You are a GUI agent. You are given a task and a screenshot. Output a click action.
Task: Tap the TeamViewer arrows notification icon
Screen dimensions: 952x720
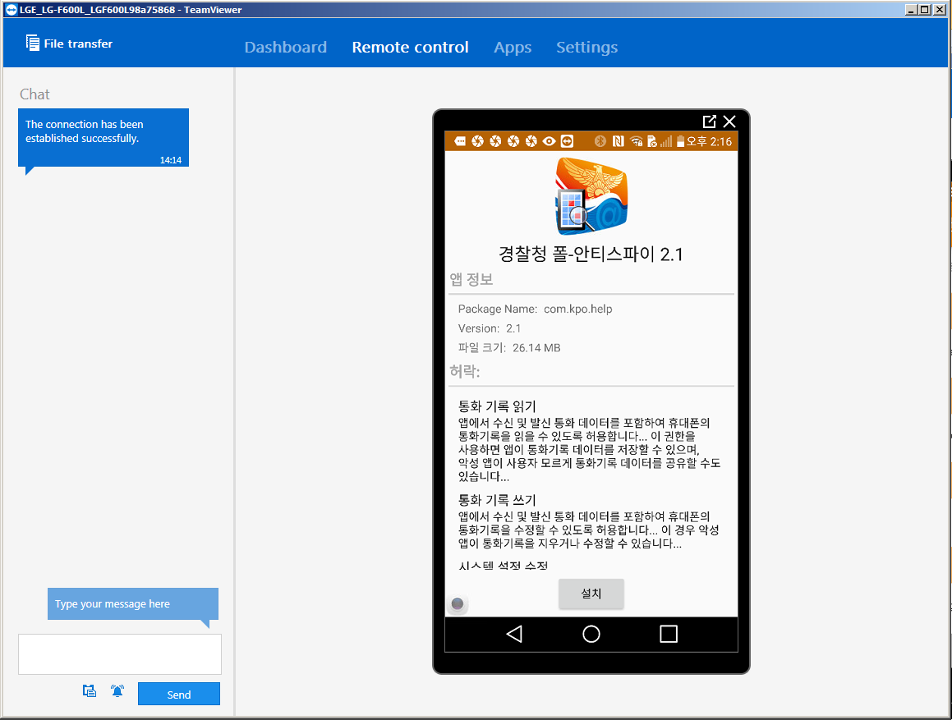pyautogui.click(x=567, y=141)
